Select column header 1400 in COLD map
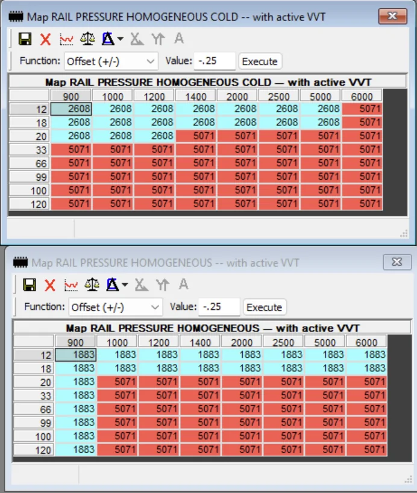Screen dimensions: 417x493 pos(196,96)
